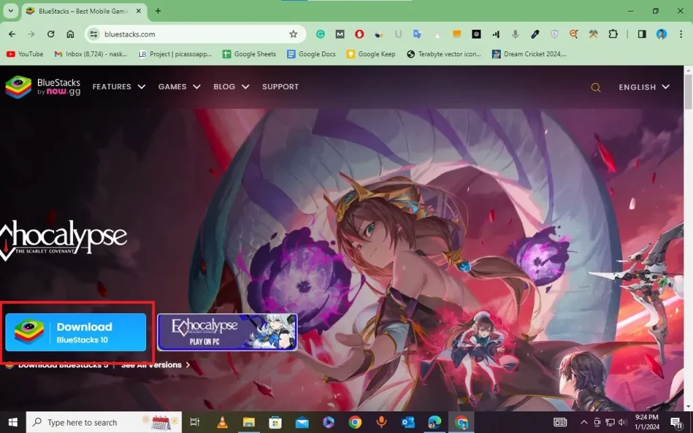Open the Chrome three-dot menu
Image resolution: width=693 pixels, height=433 pixels.
click(681, 34)
